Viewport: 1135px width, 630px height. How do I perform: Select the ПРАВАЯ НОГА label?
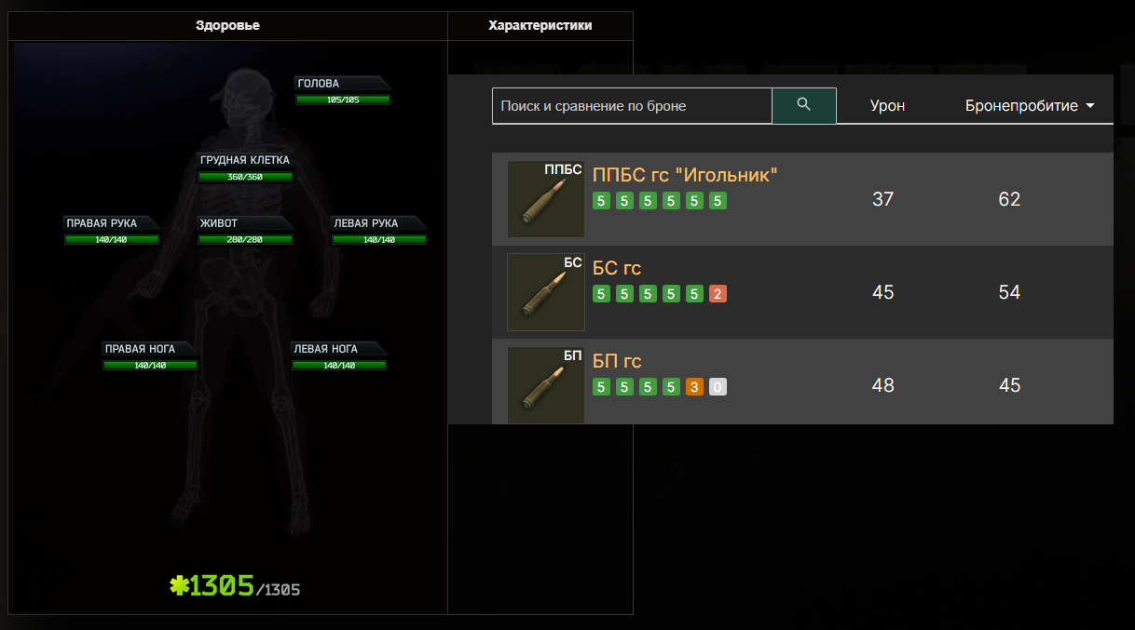tap(140, 349)
